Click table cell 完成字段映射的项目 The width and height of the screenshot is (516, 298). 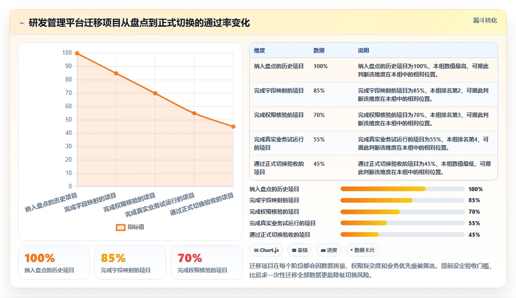[279, 91]
